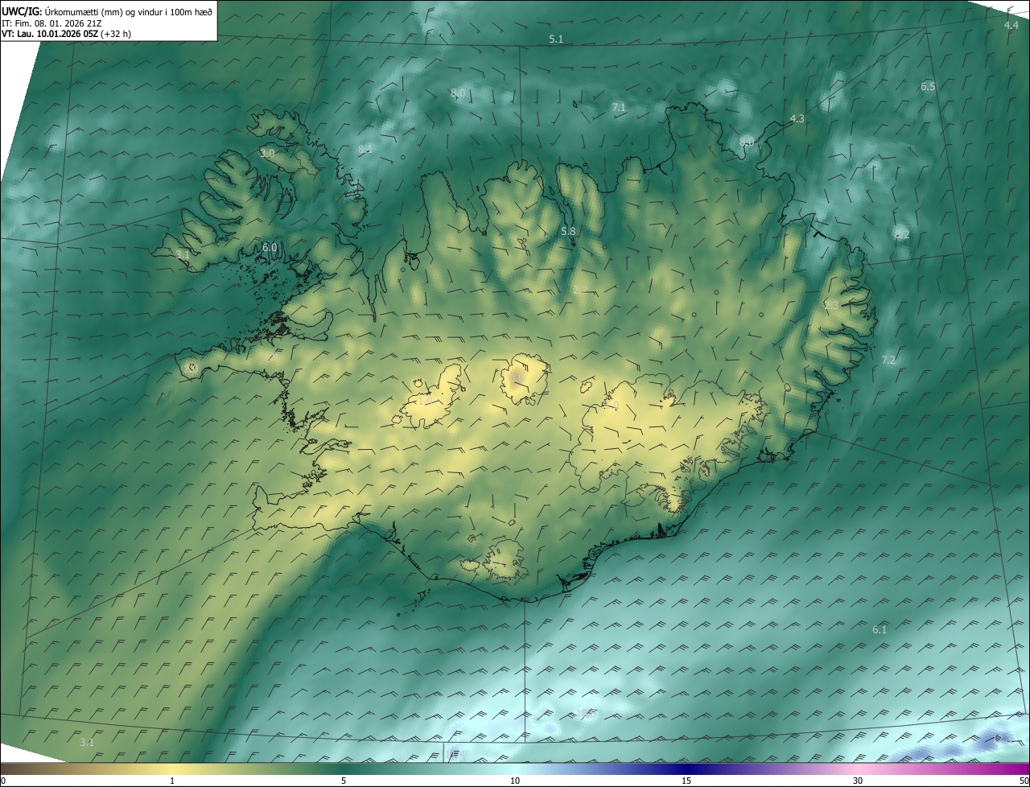Image resolution: width=1030 pixels, height=787 pixels.
Task: Click the 5.1 value label
Action: [556, 39]
